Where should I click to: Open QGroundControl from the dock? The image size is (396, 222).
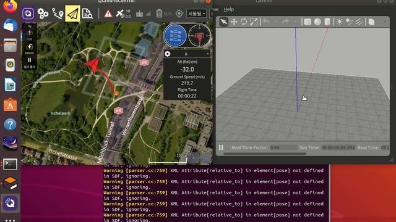pyautogui.click(x=10, y=203)
